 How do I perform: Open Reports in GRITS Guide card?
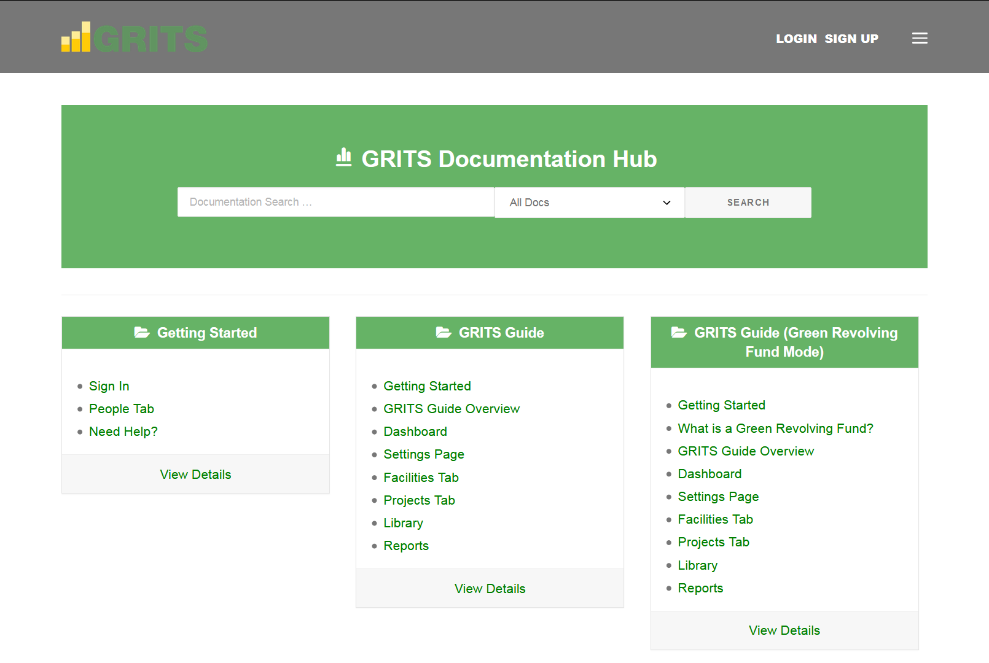[406, 546]
